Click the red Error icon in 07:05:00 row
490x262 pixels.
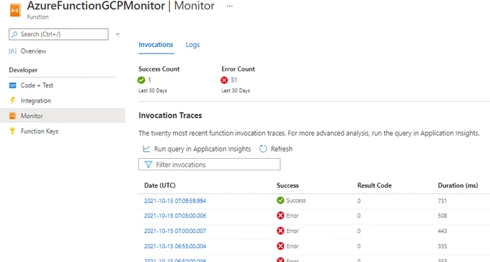[x=280, y=215]
